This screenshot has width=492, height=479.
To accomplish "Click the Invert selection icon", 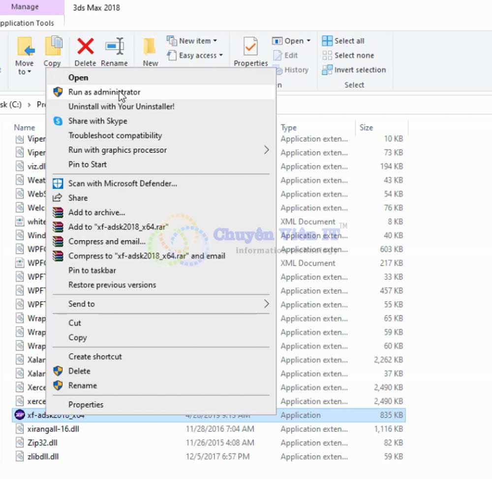I will click(x=327, y=70).
